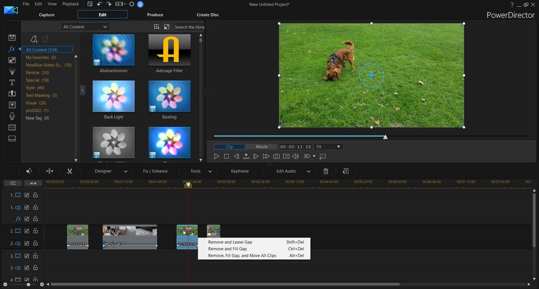Open the All Content library dropdown
The image size is (539, 289).
(x=85, y=26)
